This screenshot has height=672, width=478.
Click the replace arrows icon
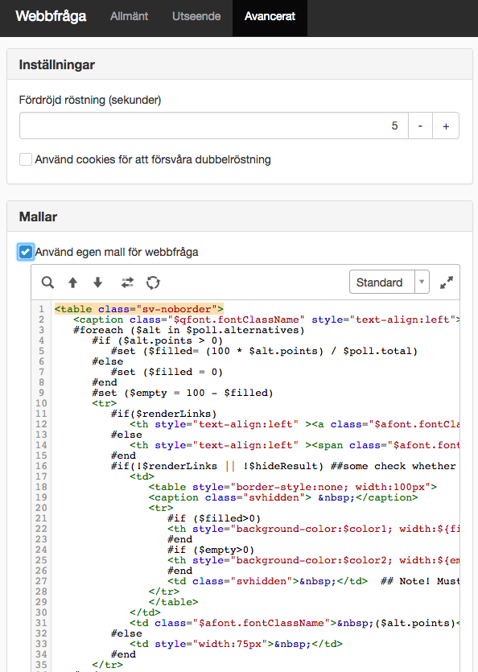[x=127, y=282]
